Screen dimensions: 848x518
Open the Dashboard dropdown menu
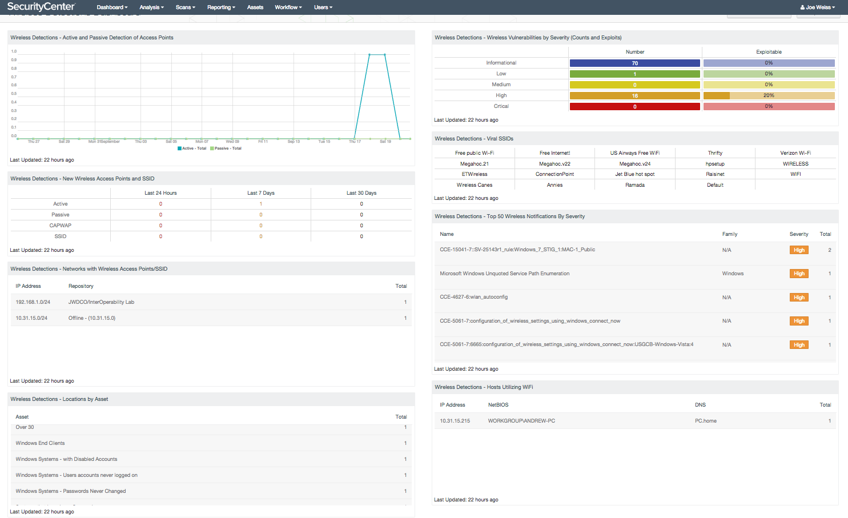point(112,7)
